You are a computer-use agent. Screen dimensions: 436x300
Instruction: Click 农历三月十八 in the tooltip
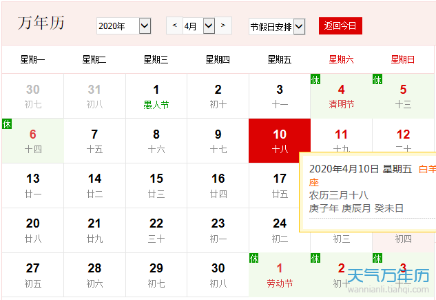pyautogui.click(x=339, y=195)
